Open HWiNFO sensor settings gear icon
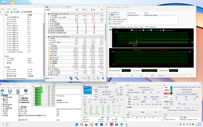This screenshot has width=203, height=127. (98, 78)
